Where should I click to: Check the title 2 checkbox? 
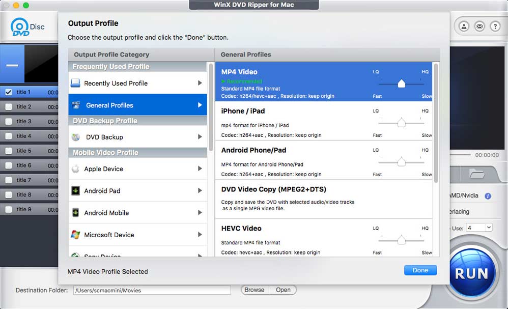9,106
